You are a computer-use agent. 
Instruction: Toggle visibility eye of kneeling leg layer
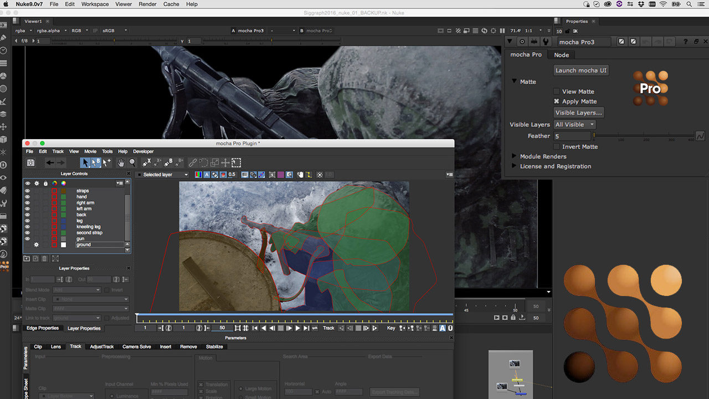tap(27, 227)
